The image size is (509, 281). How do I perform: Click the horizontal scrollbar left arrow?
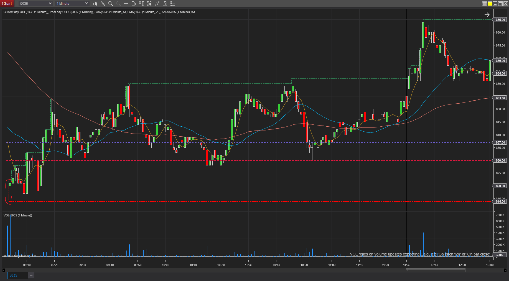tap(4, 270)
